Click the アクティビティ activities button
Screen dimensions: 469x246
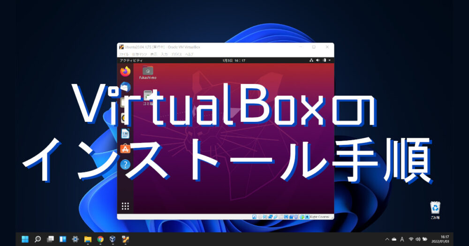point(131,60)
